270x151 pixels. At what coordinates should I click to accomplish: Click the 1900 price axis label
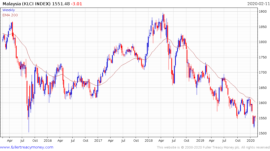(263, 12)
